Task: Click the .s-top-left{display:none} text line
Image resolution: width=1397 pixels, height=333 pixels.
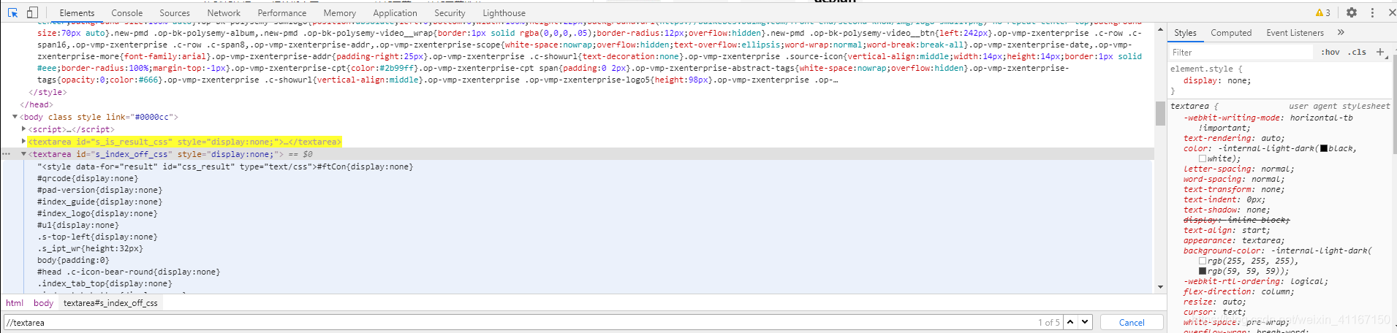Action: pos(97,237)
